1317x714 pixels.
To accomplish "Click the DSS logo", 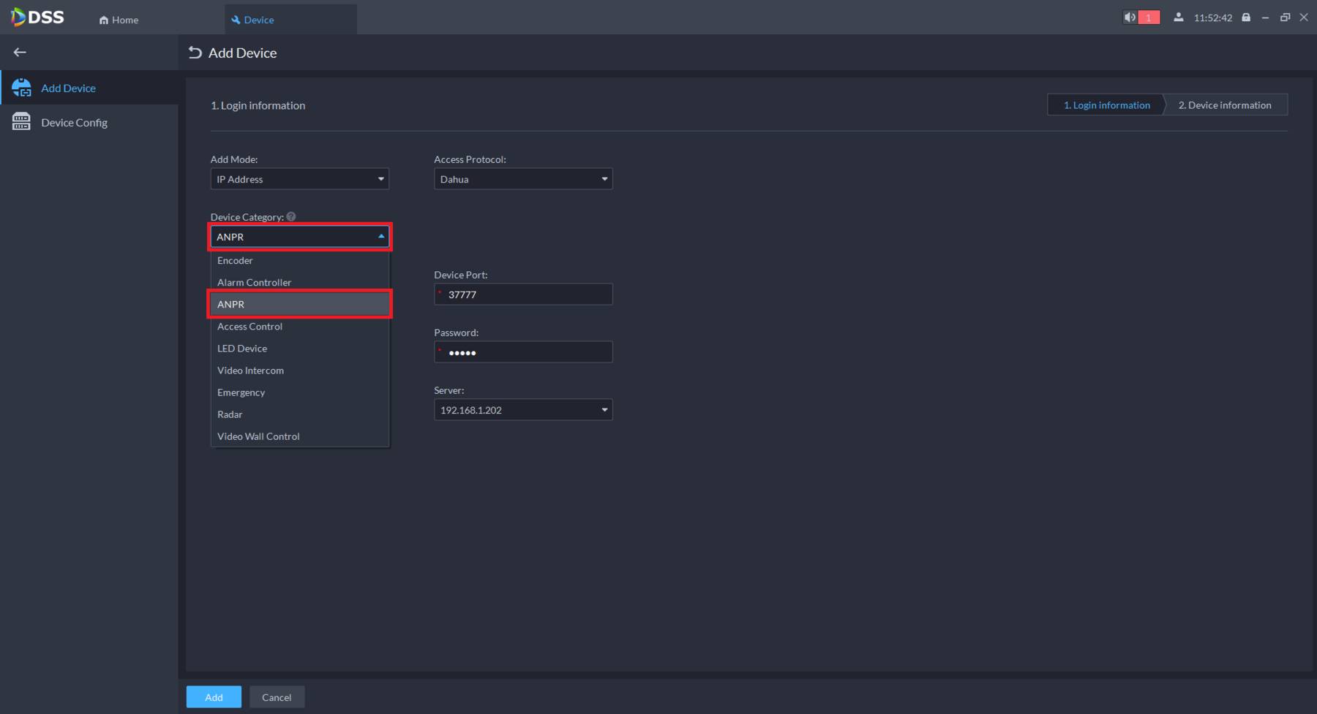I will point(38,18).
